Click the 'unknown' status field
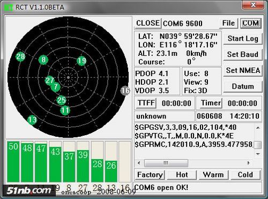The width and height of the screenshot is (268, 199). point(165,116)
